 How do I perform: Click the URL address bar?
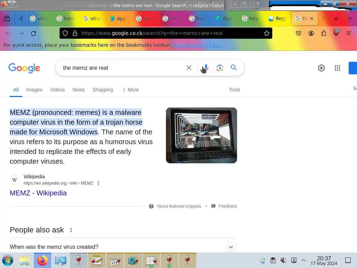pyautogui.click(x=166, y=33)
